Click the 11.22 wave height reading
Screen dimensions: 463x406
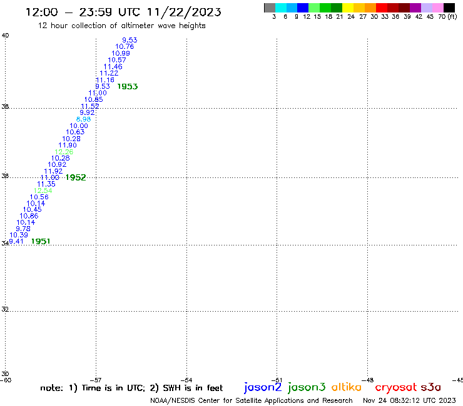click(109, 73)
